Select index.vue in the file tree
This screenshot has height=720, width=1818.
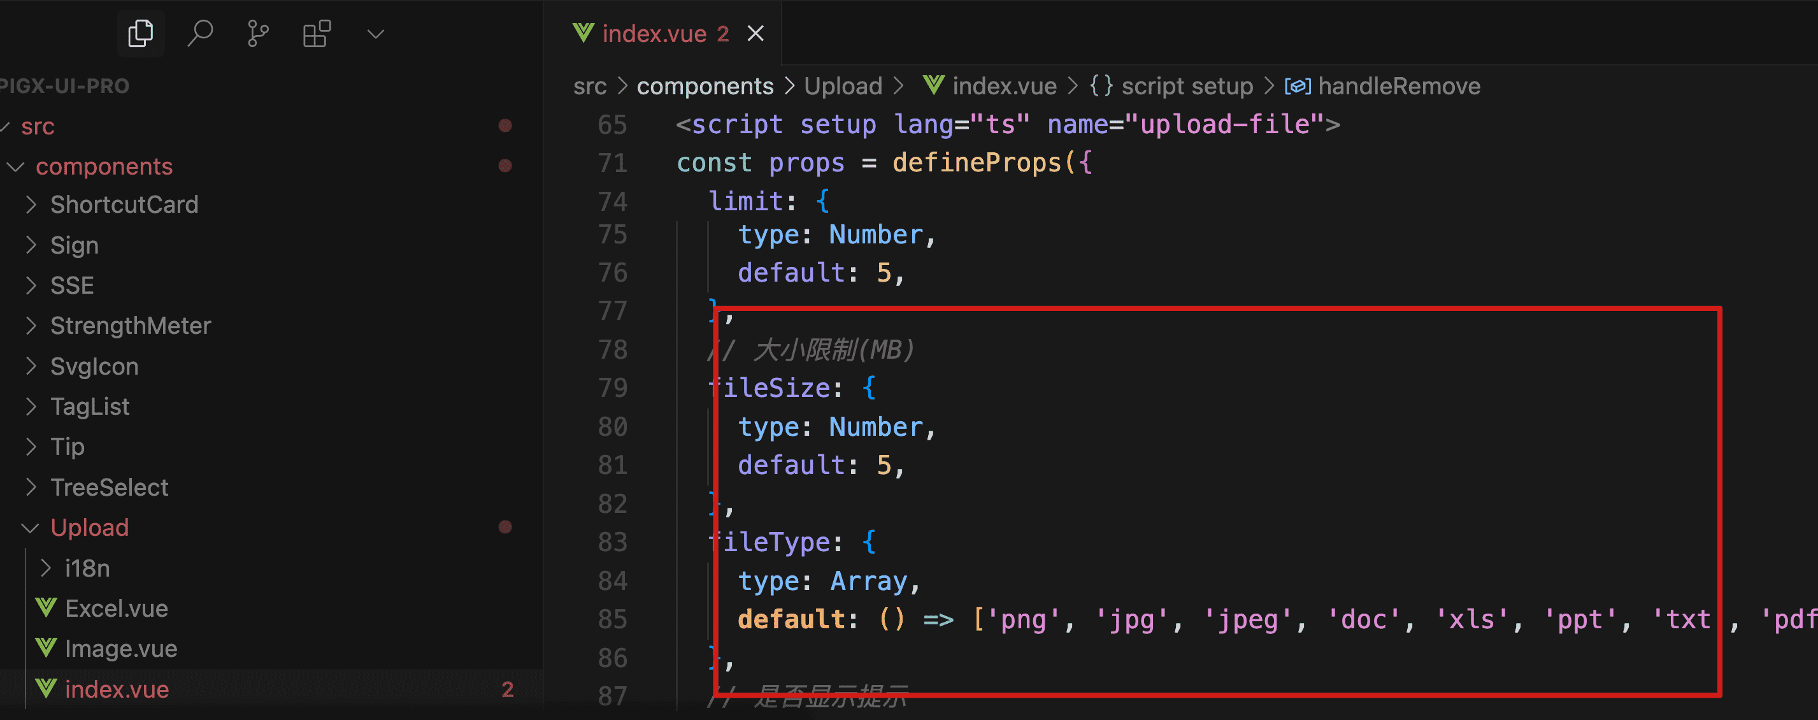click(x=117, y=689)
